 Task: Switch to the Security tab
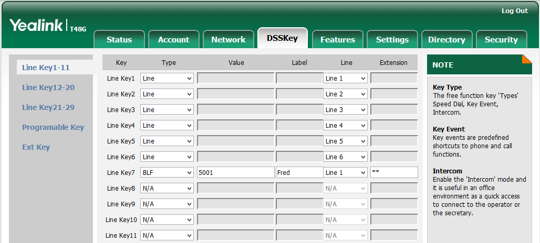click(x=502, y=39)
